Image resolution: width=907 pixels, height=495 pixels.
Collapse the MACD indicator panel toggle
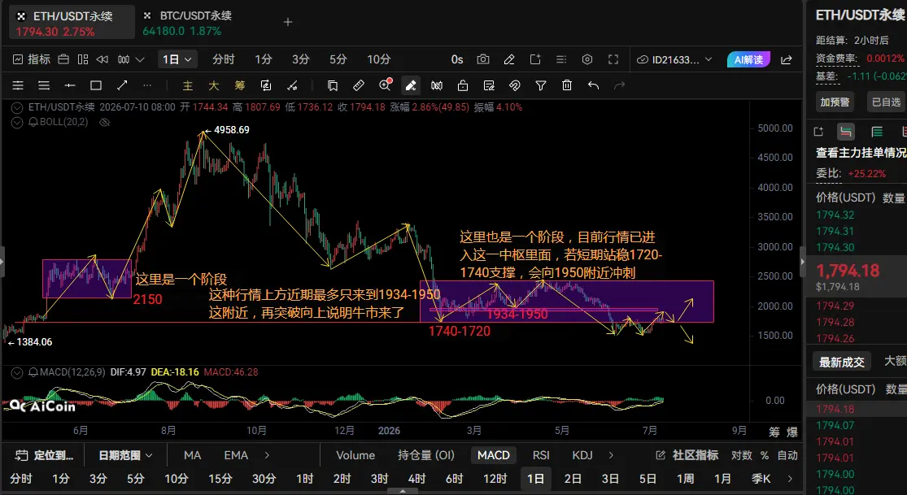coord(17,372)
